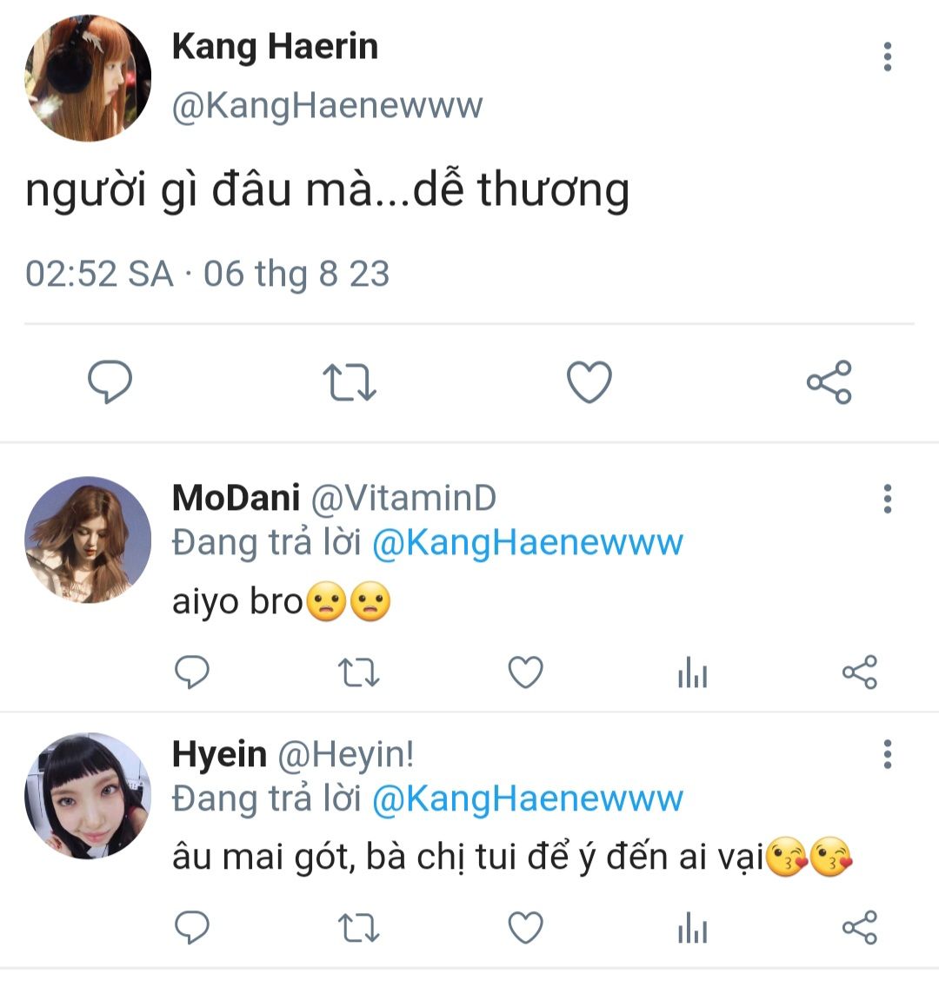Reply to Hyein's comment
Viewport: 939px width, 987px height.
coord(192,928)
